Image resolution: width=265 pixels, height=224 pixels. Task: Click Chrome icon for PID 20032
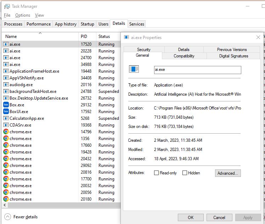(x=6, y=186)
